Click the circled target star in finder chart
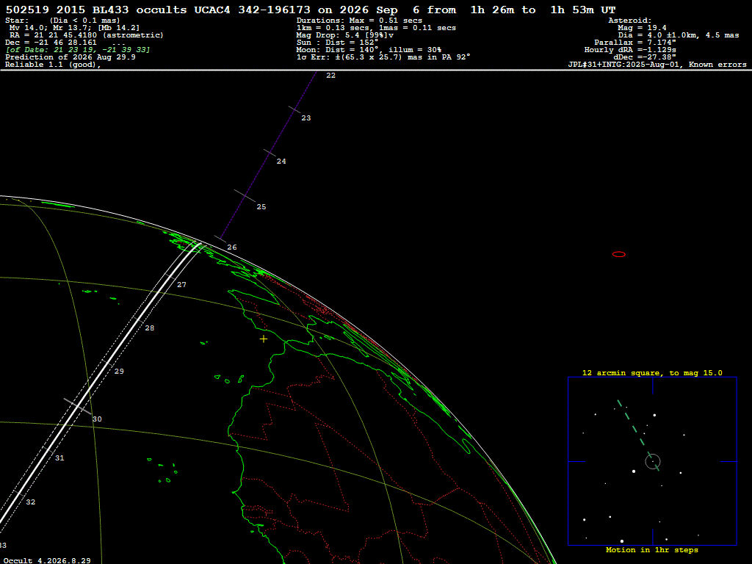The width and height of the screenshot is (752, 564). 653,461
